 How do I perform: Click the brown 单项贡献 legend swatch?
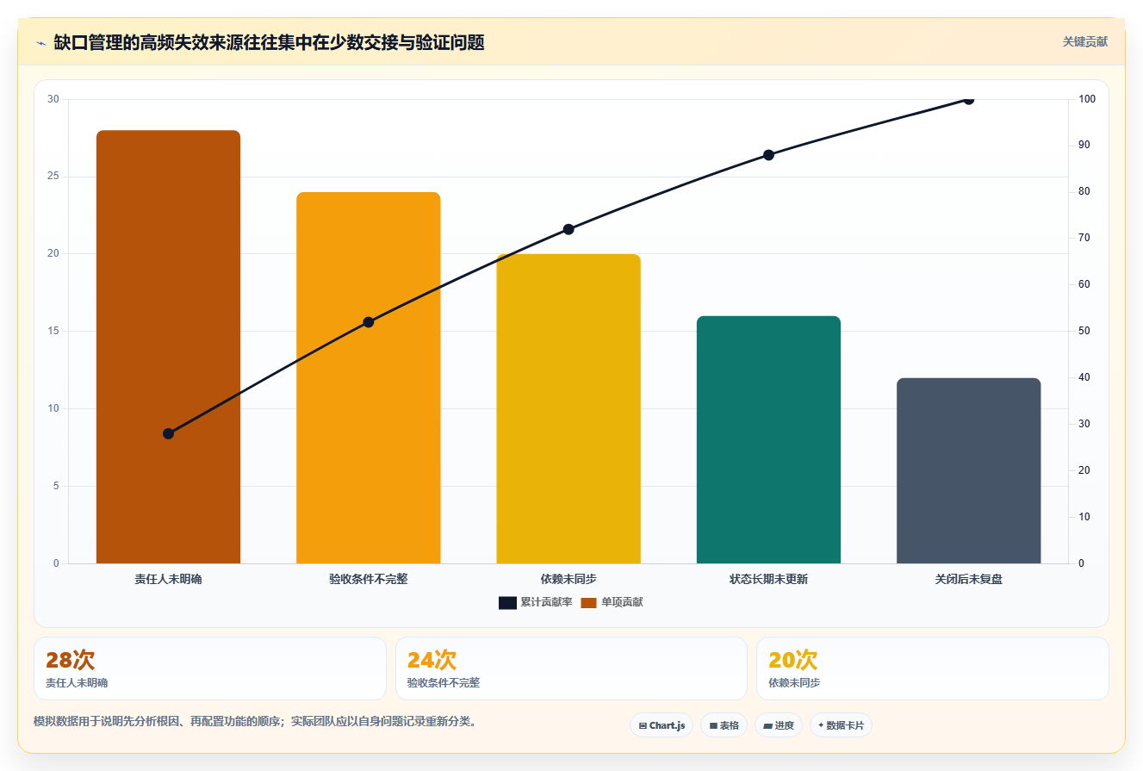588,602
